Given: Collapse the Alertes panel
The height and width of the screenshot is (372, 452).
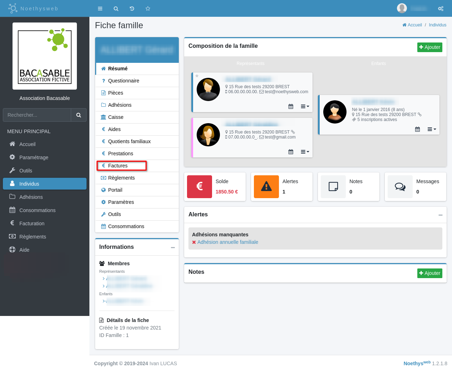Looking at the screenshot, I should coord(440,215).
